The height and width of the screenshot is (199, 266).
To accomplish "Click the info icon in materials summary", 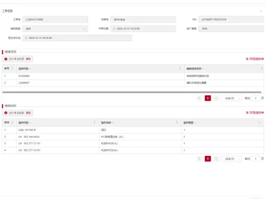I will point(6,113).
